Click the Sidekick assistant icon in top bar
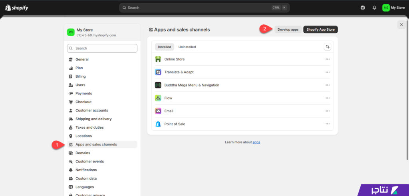The image size is (409, 196). pyautogui.click(x=363, y=8)
